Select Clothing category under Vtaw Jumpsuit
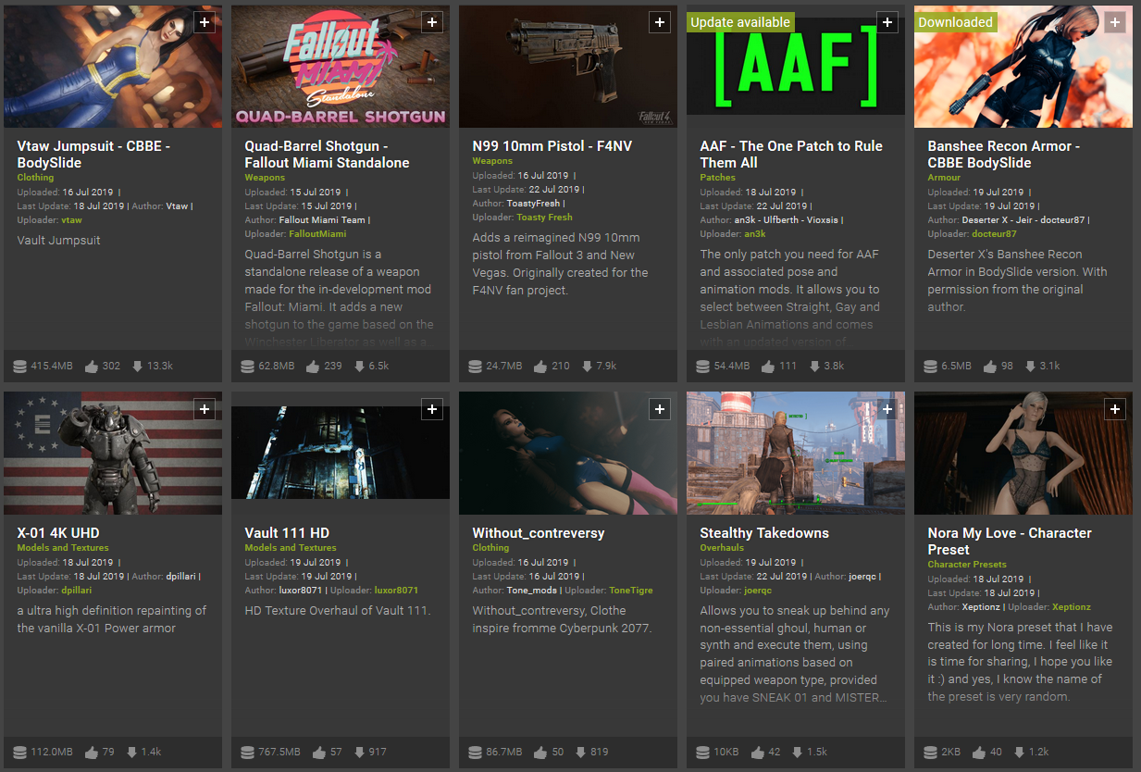This screenshot has height=772, width=1141. coord(35,178)
